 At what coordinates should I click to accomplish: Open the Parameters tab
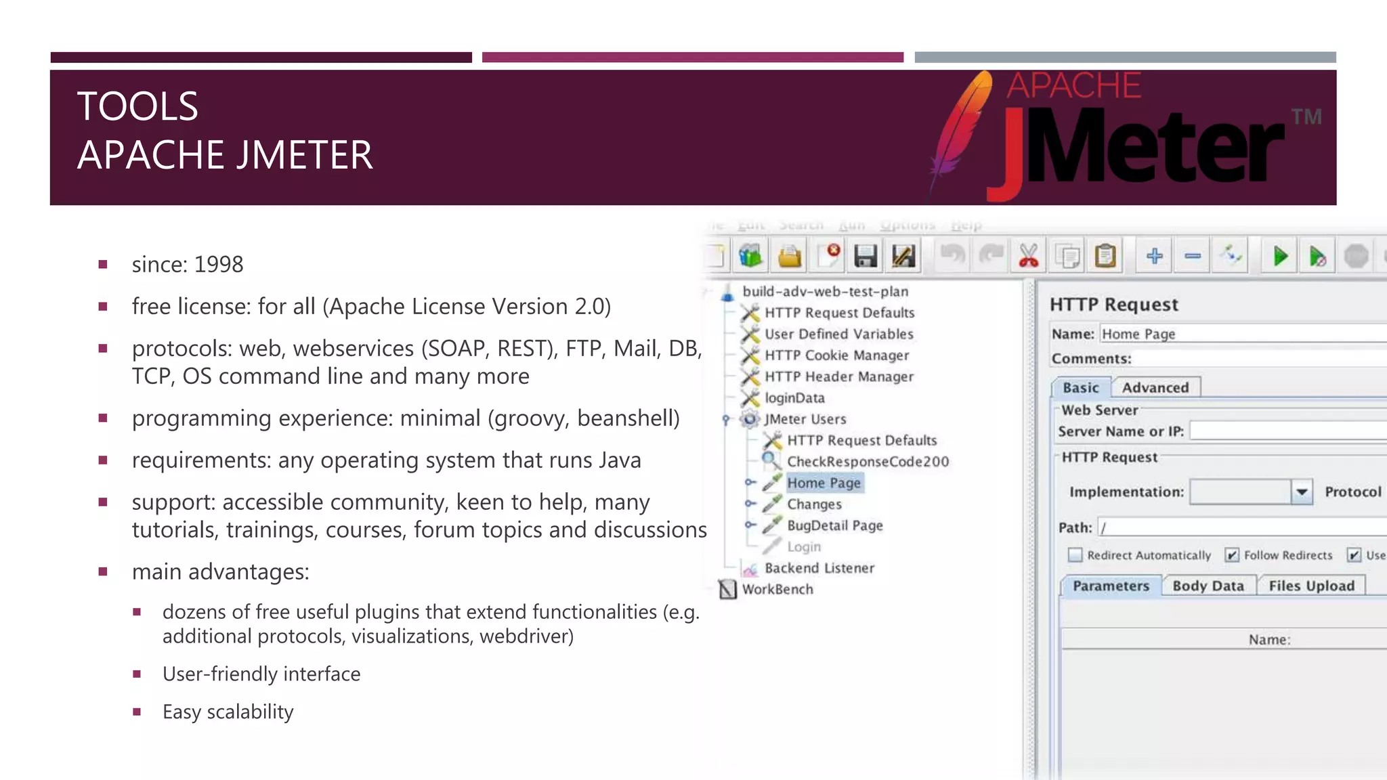pyautogui.click(x=1111, y=586)
